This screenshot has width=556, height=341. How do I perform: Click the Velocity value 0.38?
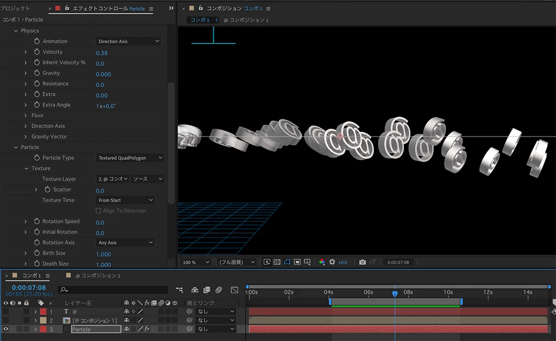click(102, 53)
